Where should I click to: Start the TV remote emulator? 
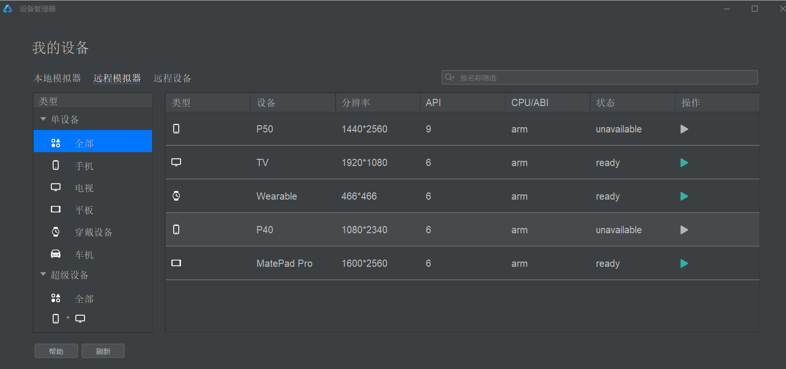pyautogui.click(x=684, y=163)
